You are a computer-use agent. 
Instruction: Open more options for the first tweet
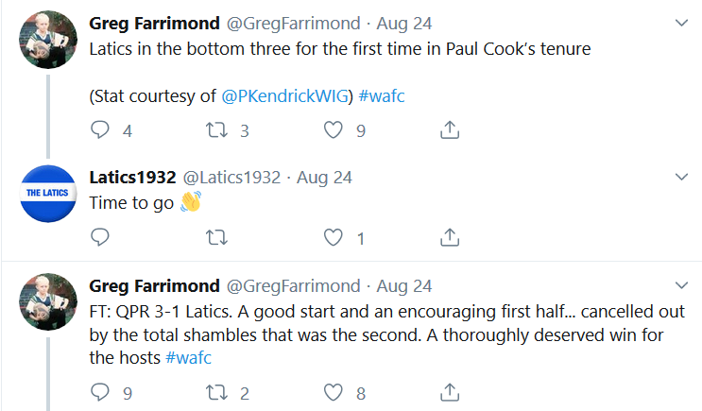tap(682, 22)
